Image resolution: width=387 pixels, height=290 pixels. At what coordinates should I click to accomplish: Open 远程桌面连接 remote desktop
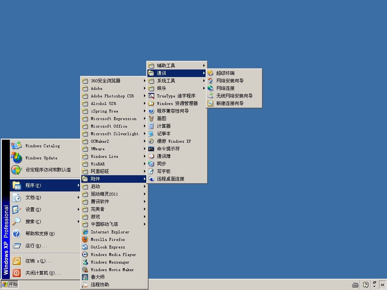[177, 179]
